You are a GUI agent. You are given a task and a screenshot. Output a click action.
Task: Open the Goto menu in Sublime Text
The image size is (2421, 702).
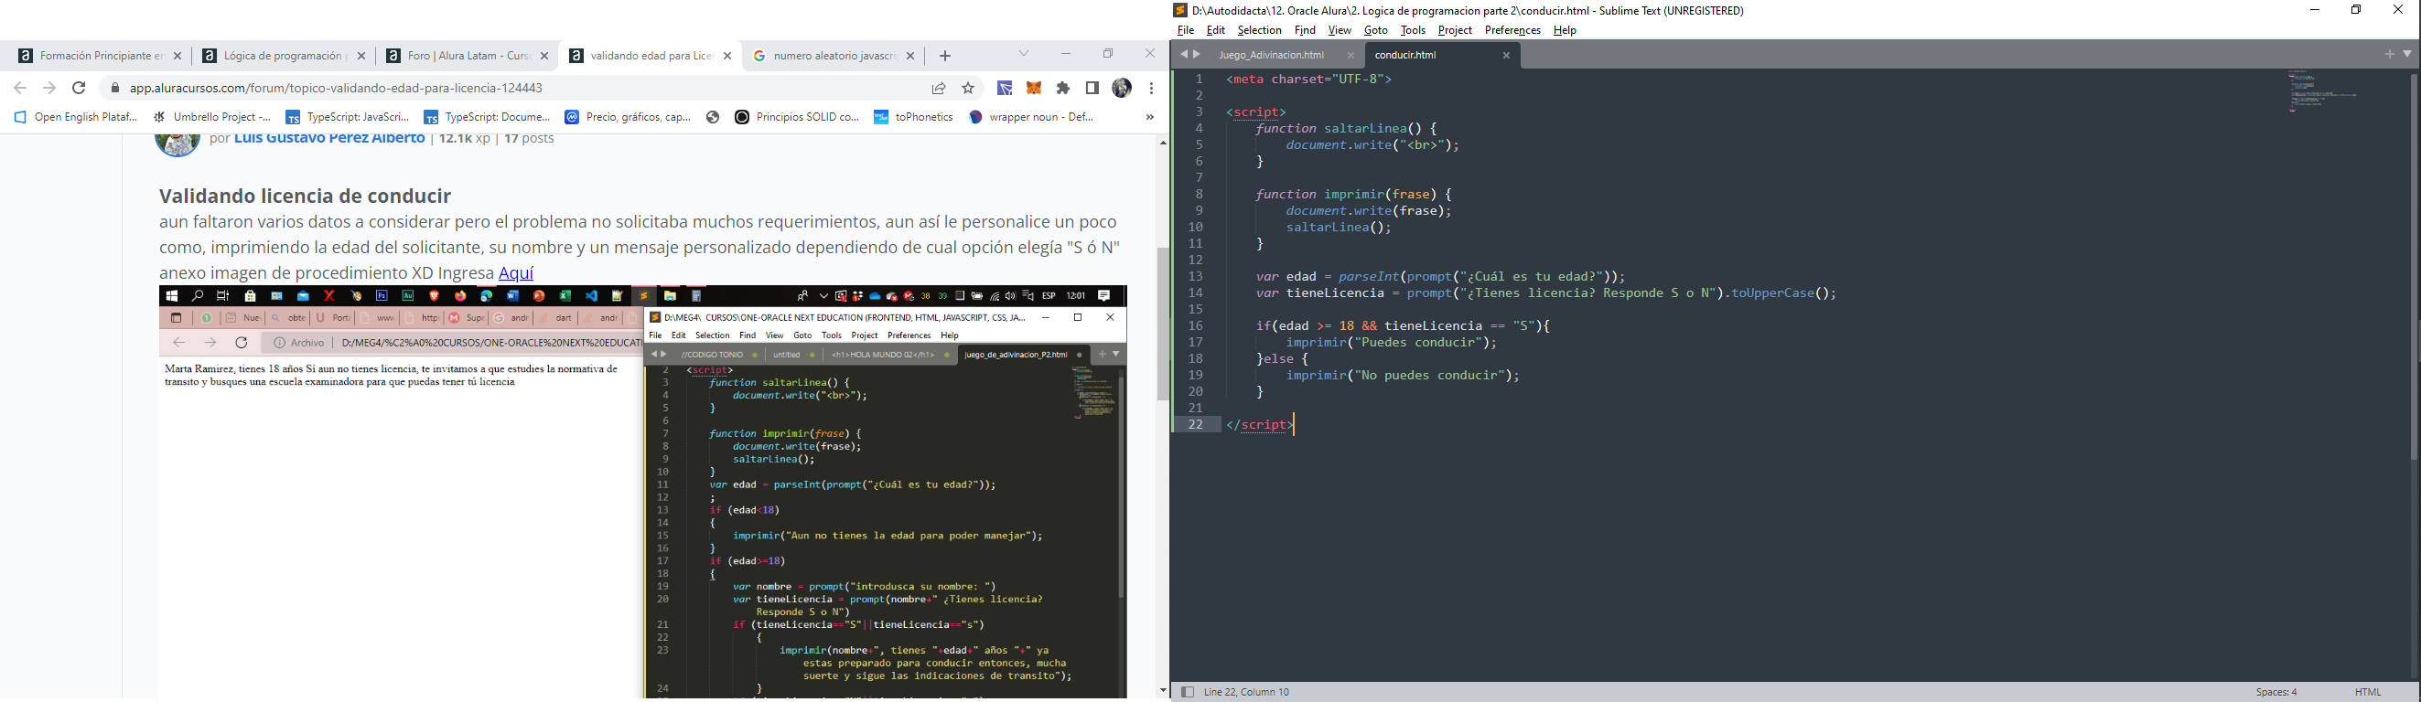(1376, 30)
